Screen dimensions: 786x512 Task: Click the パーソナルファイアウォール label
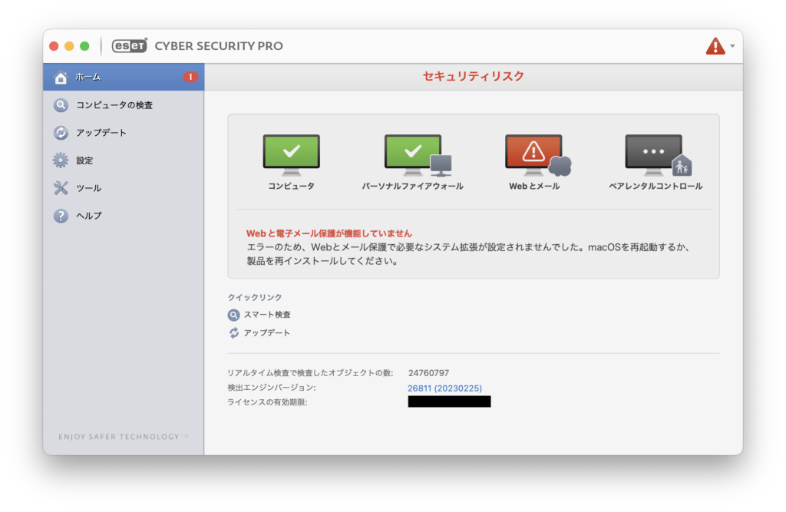(412, 186)
